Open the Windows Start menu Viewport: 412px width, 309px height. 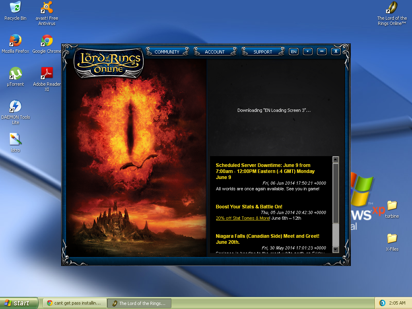[19, 303]
